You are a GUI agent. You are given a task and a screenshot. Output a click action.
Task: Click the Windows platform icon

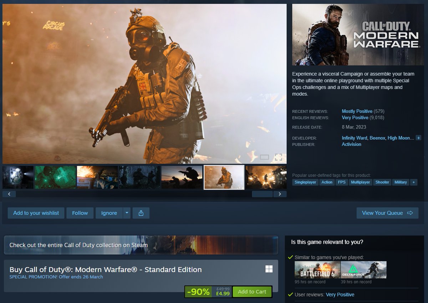(269, 269)
